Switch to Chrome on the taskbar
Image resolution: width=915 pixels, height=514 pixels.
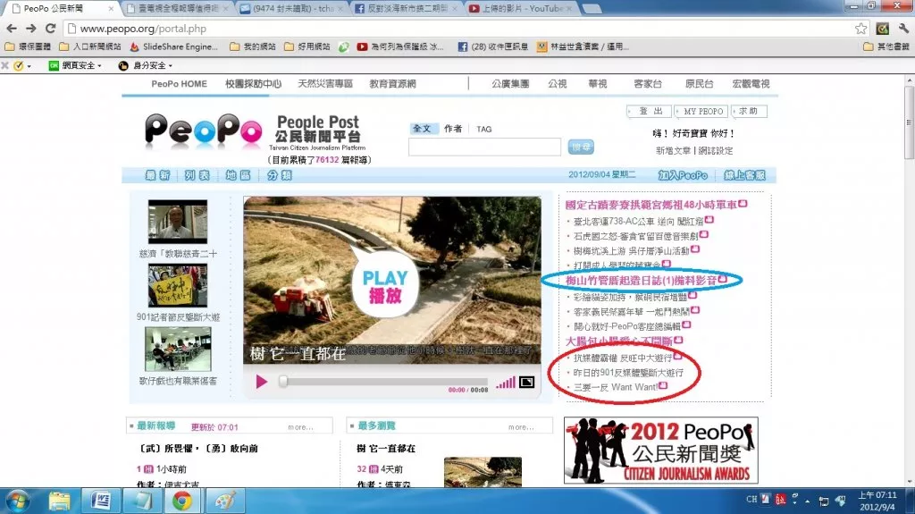coord(182,501)
